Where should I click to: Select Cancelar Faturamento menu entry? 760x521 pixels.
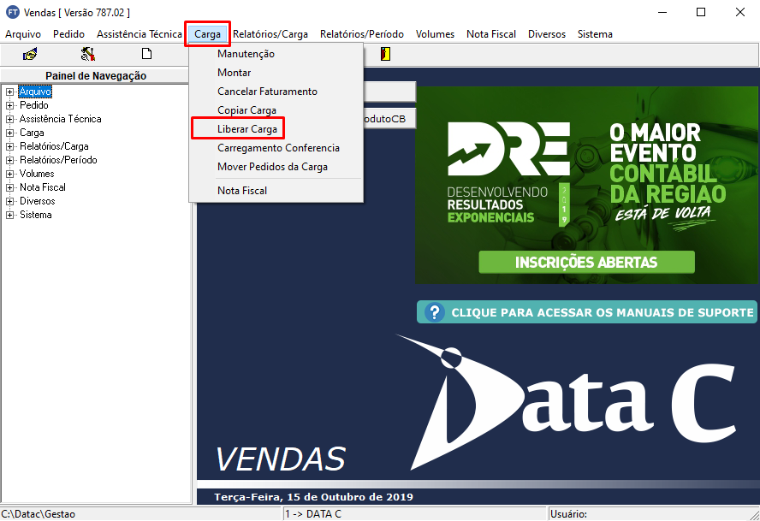pos(276,92)
